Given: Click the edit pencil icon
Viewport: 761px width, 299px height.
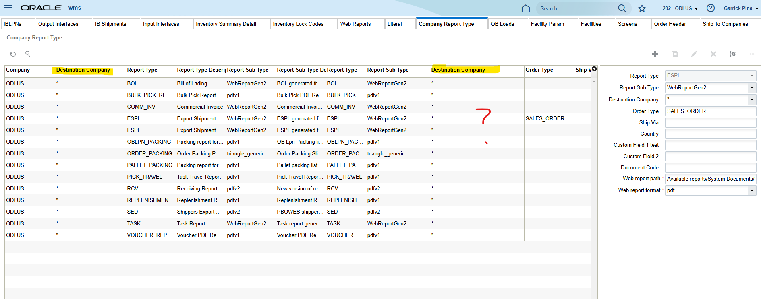Looking at the screenshot, I should coord(694,54).
